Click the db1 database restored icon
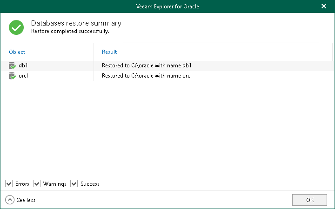This screenshot has width=335, height=209. [13, 65]
